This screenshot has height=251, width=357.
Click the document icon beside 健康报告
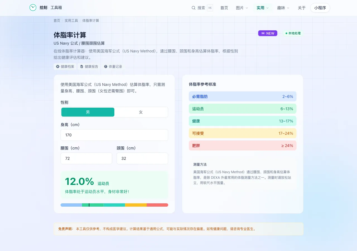(x=82, y=67)
